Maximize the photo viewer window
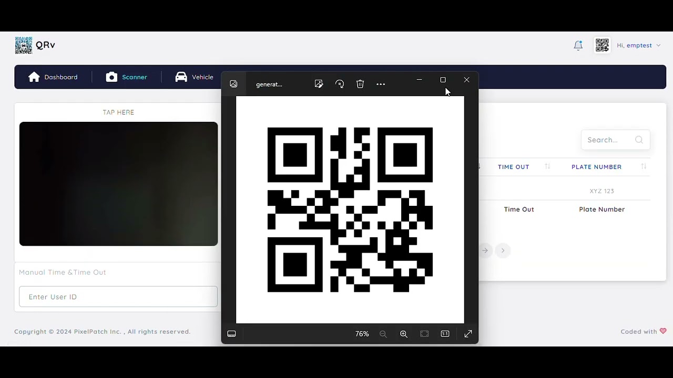The width and height of the screenshot is (673, 378). point(443,80)
